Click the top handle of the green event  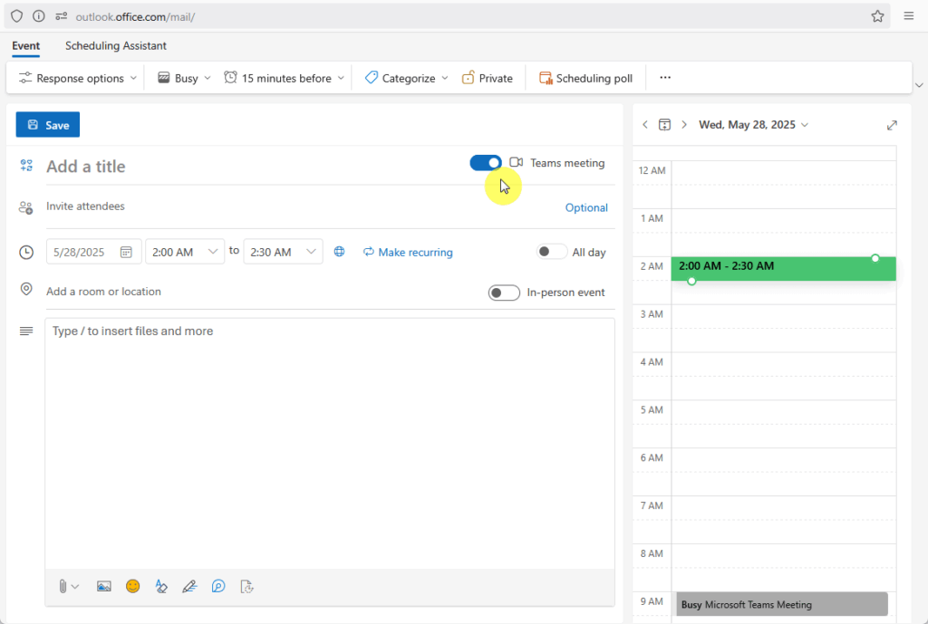tap(875, 258)
